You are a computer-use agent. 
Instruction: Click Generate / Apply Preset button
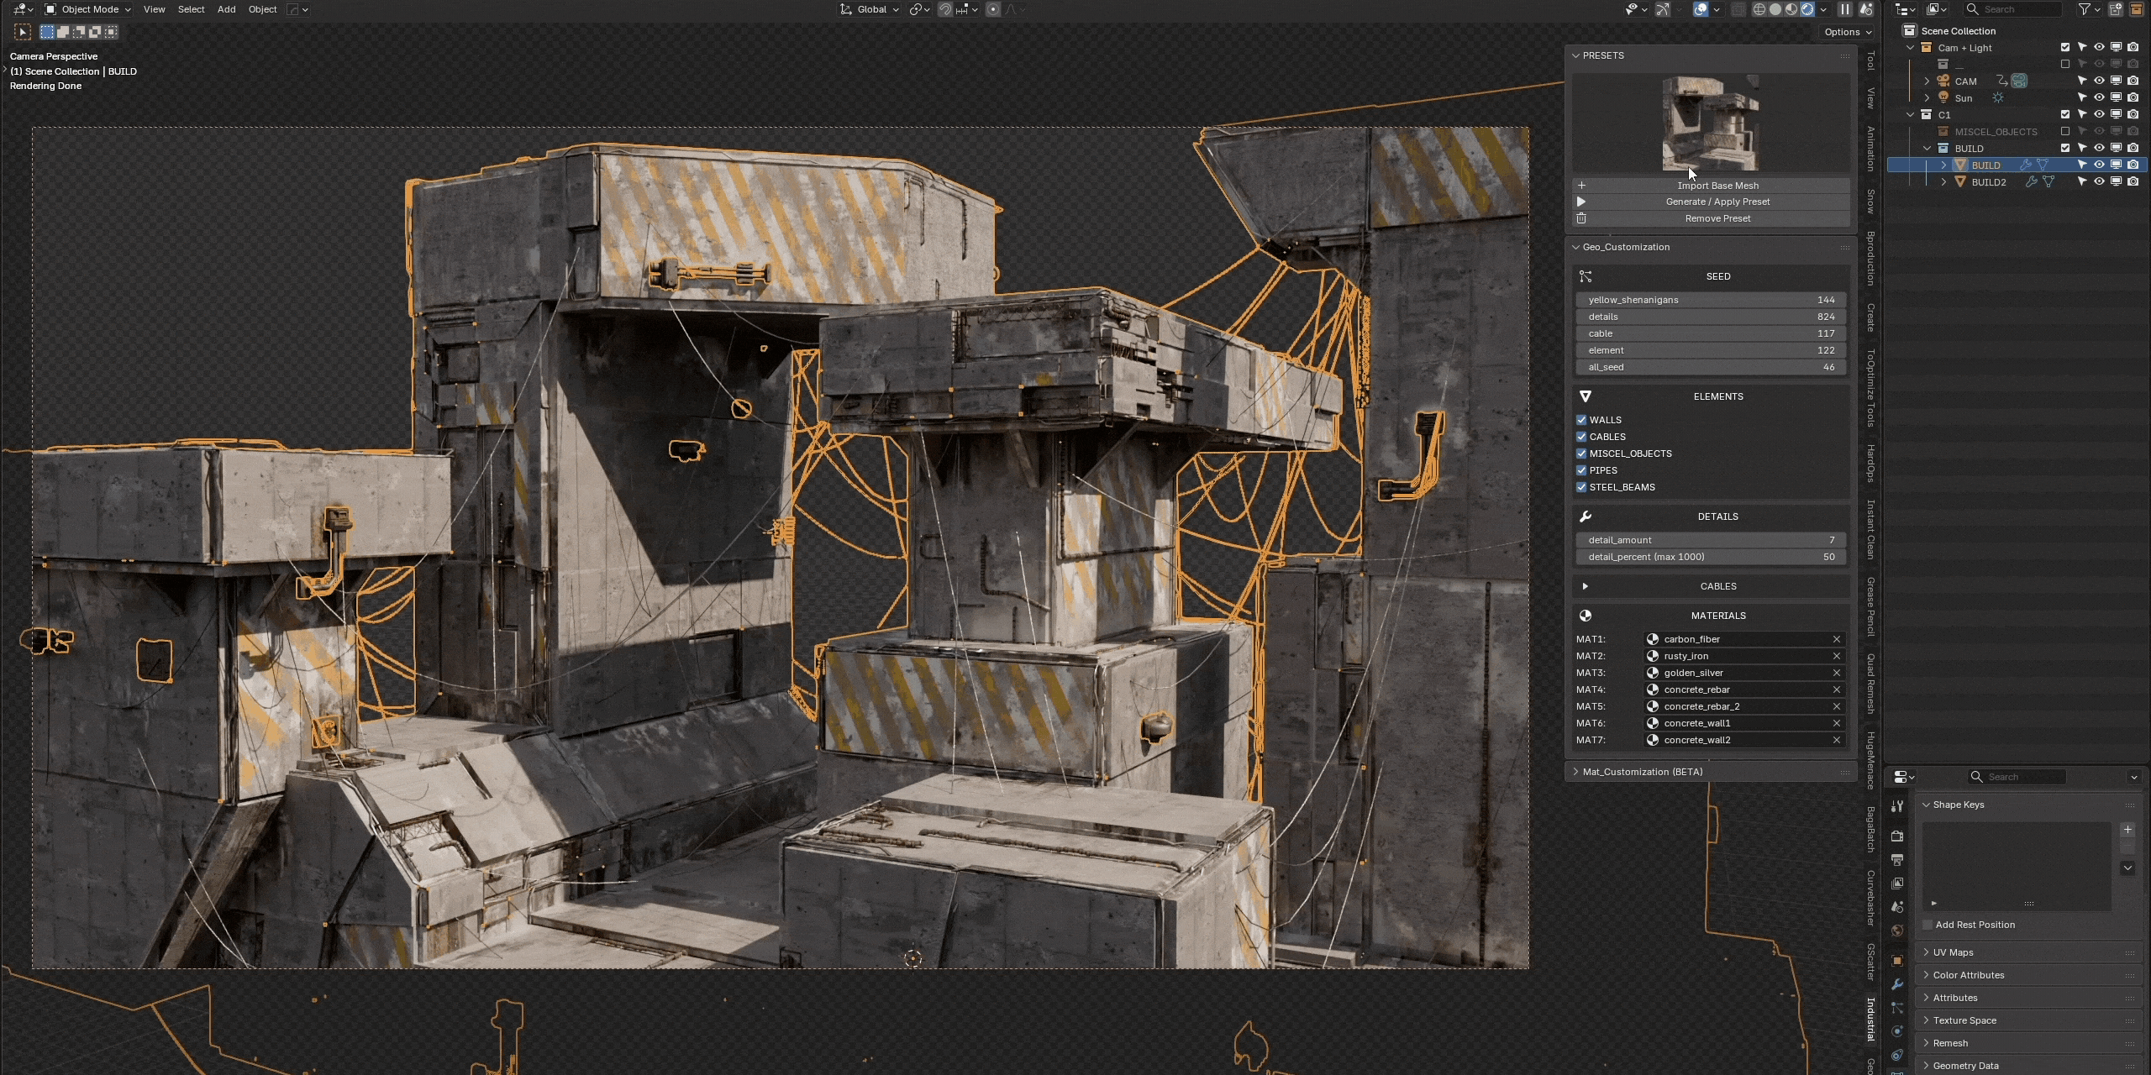1711,202
